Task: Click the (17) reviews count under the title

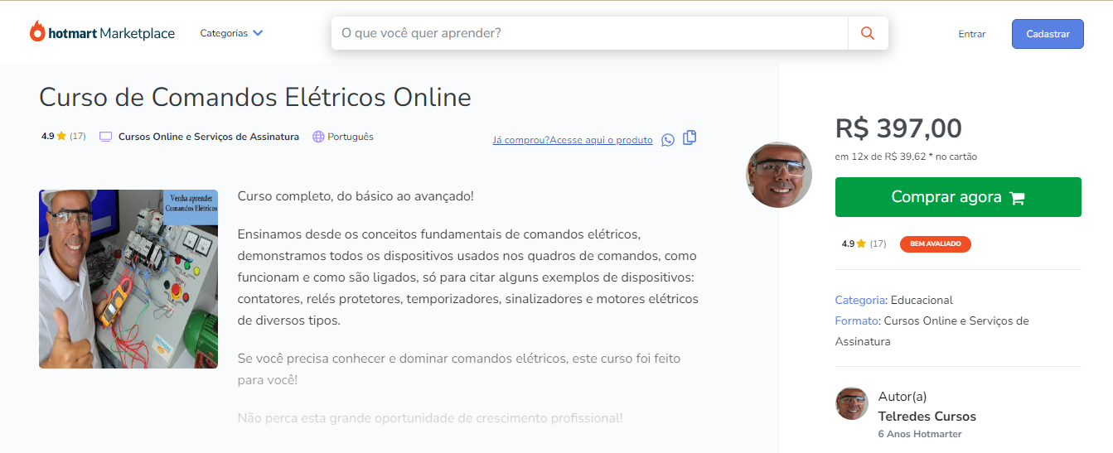Action: pyautogui.click(x=78, y=137)
